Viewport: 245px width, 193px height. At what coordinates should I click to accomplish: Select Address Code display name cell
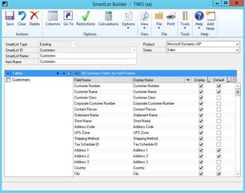tap(143, 127)
